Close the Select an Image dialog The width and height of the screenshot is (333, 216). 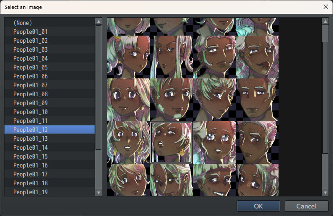325,7
